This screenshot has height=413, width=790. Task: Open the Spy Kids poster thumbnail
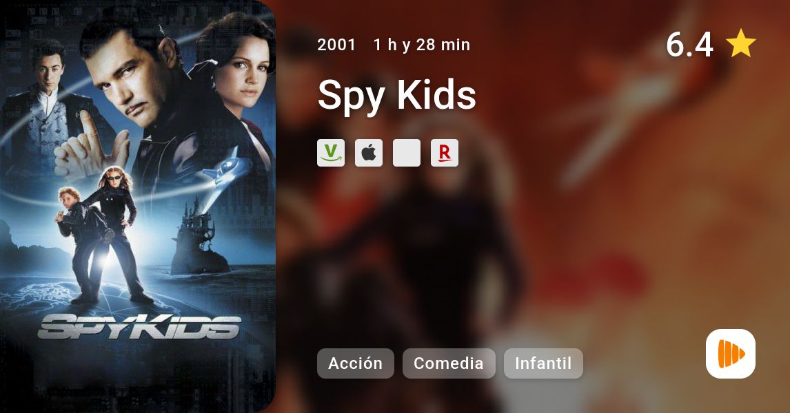coord(138,206)
